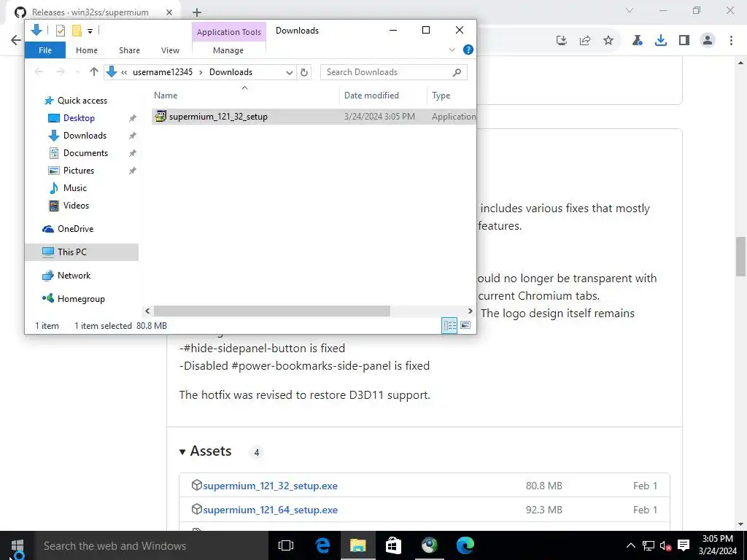747x560 pixels.
Task: Download supermium_121_32_setup.exe asset link
Action: [270, 486]
